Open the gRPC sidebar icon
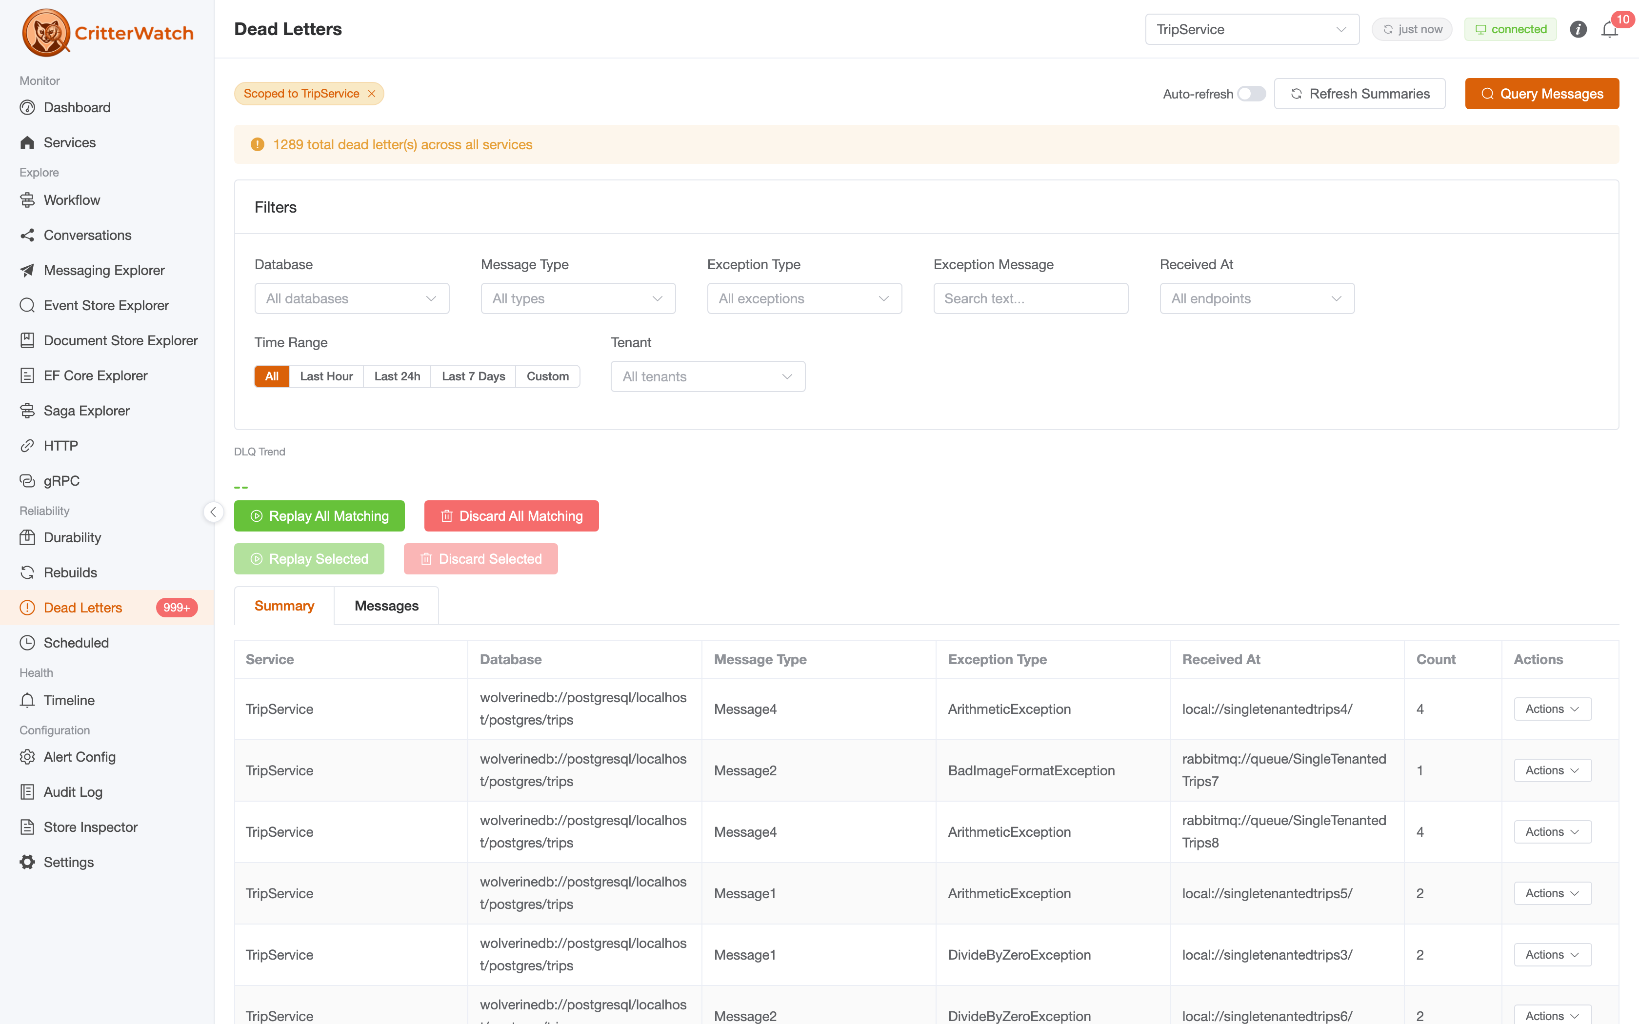Image resolution: width=1639 pixels, height=1024 pixels. (x=27, y=481)
